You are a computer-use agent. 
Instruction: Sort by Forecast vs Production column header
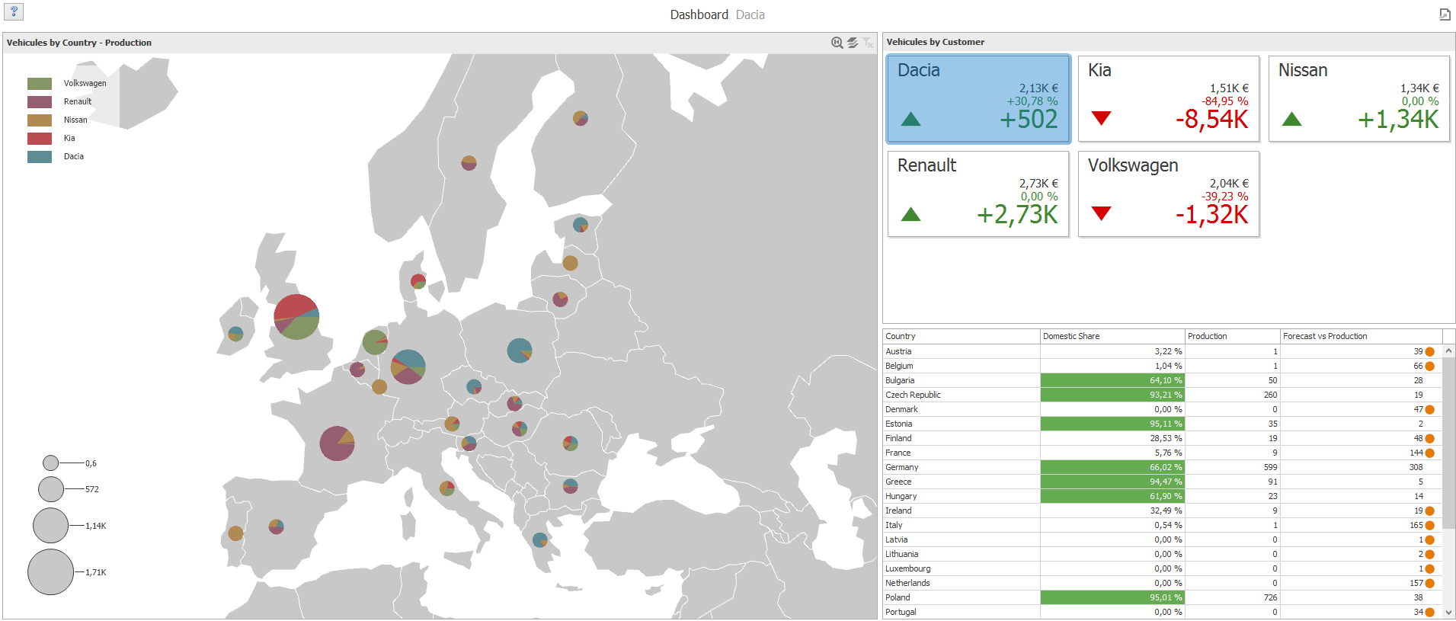point(1362,336)
